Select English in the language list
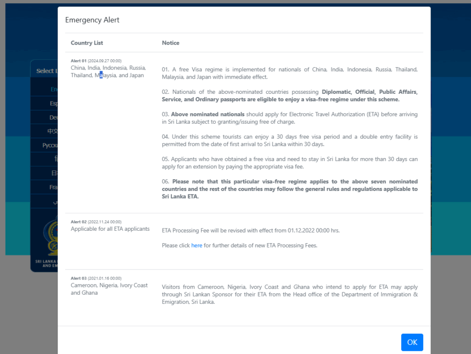471x354 pixels. tap(54, 90)
